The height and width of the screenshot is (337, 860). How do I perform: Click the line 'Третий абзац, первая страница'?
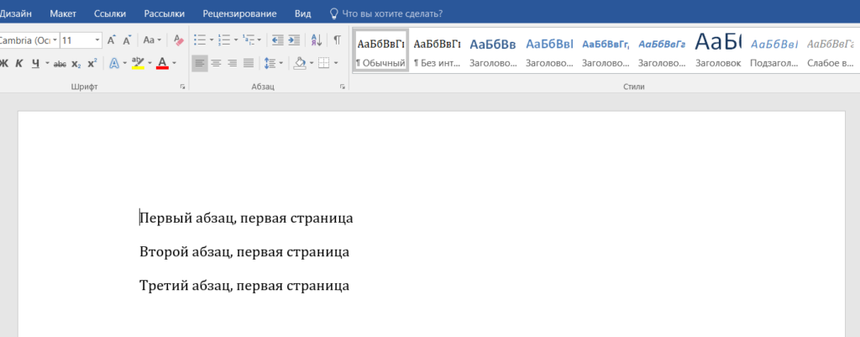point(244,286)
